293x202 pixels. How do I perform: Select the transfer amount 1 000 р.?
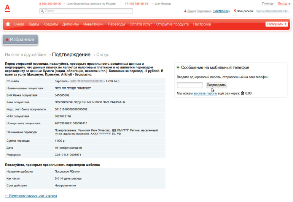(x=60, y=141)
